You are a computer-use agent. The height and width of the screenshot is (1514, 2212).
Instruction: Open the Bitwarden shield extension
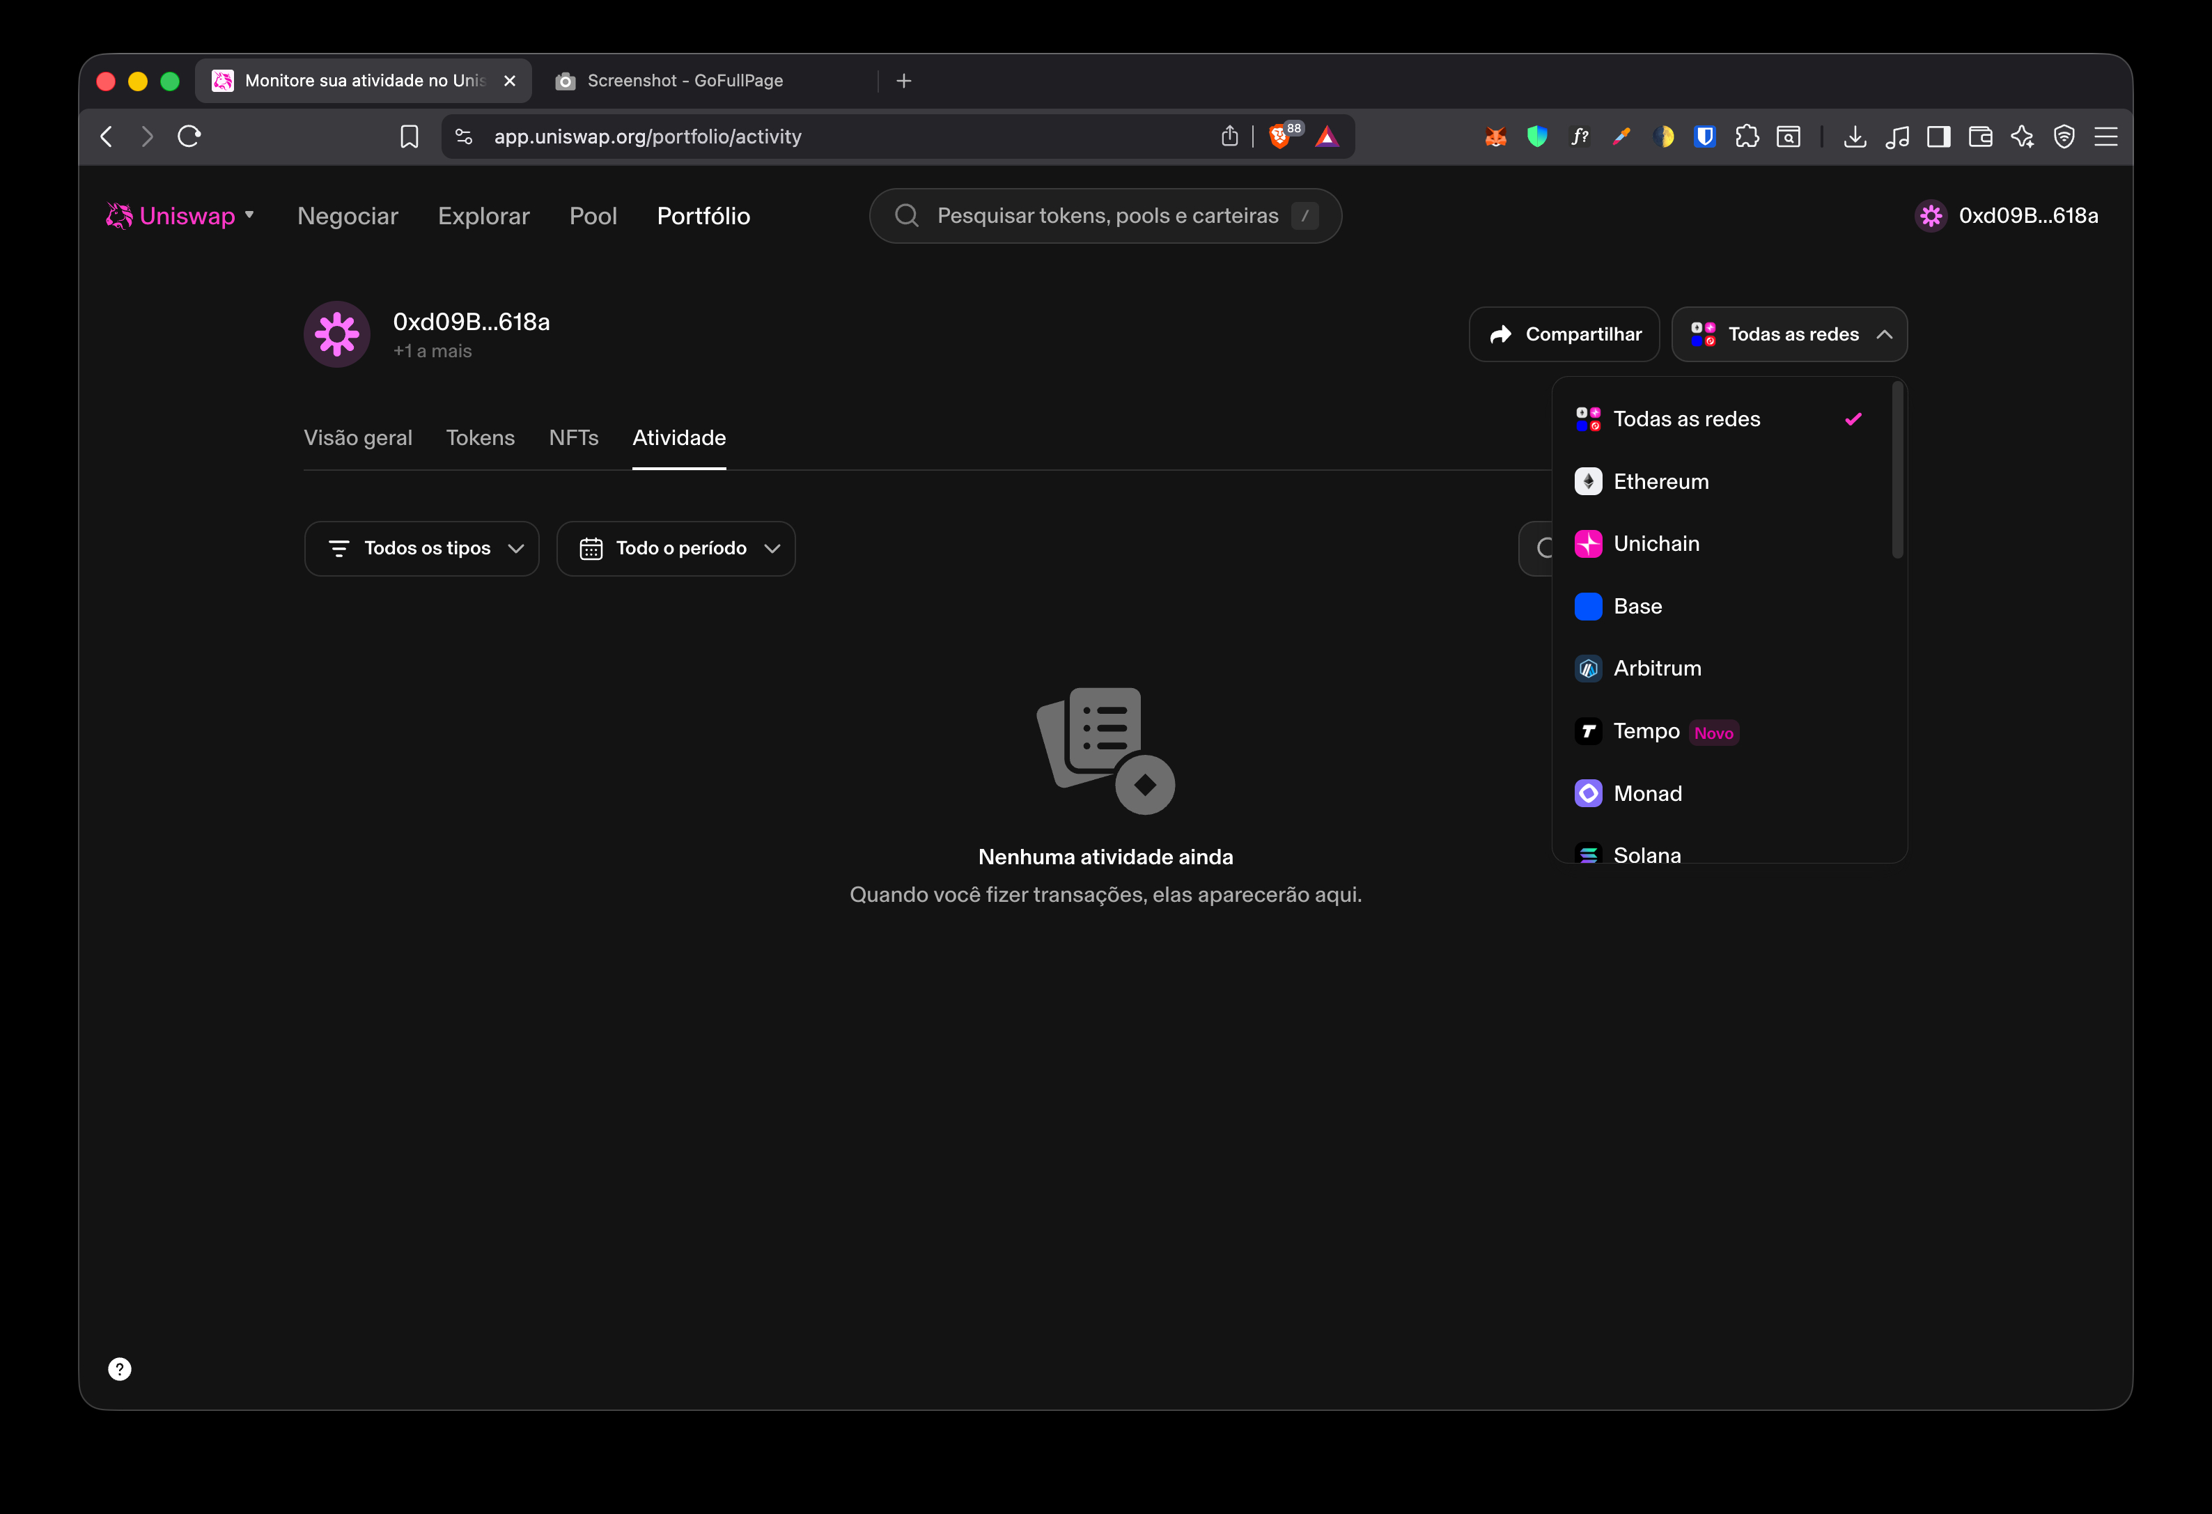point(1705,137)
